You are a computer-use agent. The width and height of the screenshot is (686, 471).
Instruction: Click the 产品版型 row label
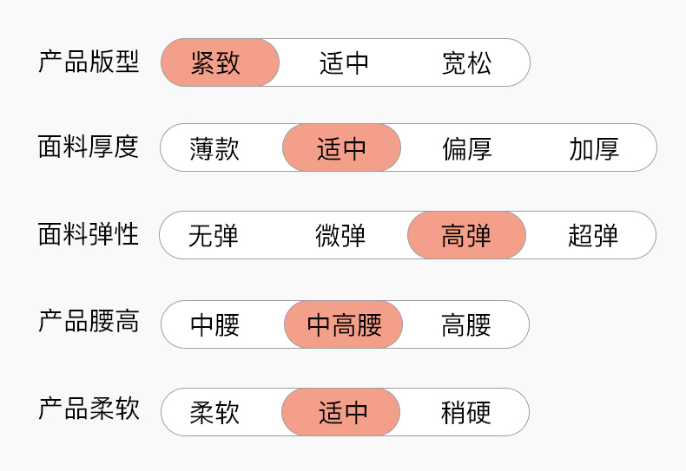coord(89,62)
